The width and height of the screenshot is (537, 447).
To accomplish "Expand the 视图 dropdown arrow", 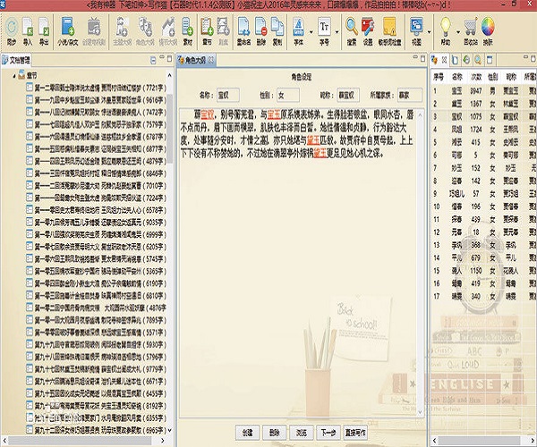I will pos(429,32).
